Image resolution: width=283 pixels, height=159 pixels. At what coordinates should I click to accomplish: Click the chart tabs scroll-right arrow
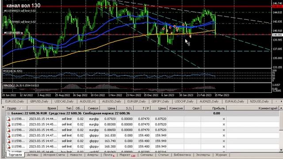coord(281,102)
